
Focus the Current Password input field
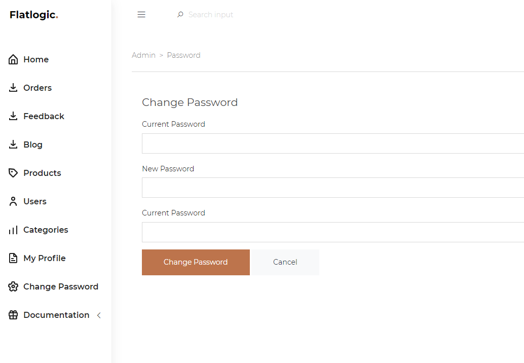(x=304, y=143)
